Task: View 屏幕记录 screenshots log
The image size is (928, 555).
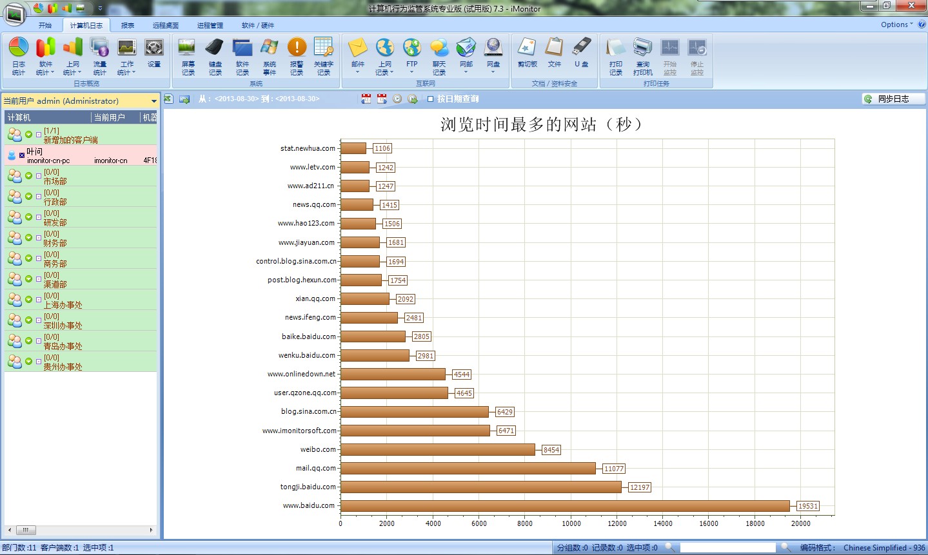Action: tap(188, 56)
